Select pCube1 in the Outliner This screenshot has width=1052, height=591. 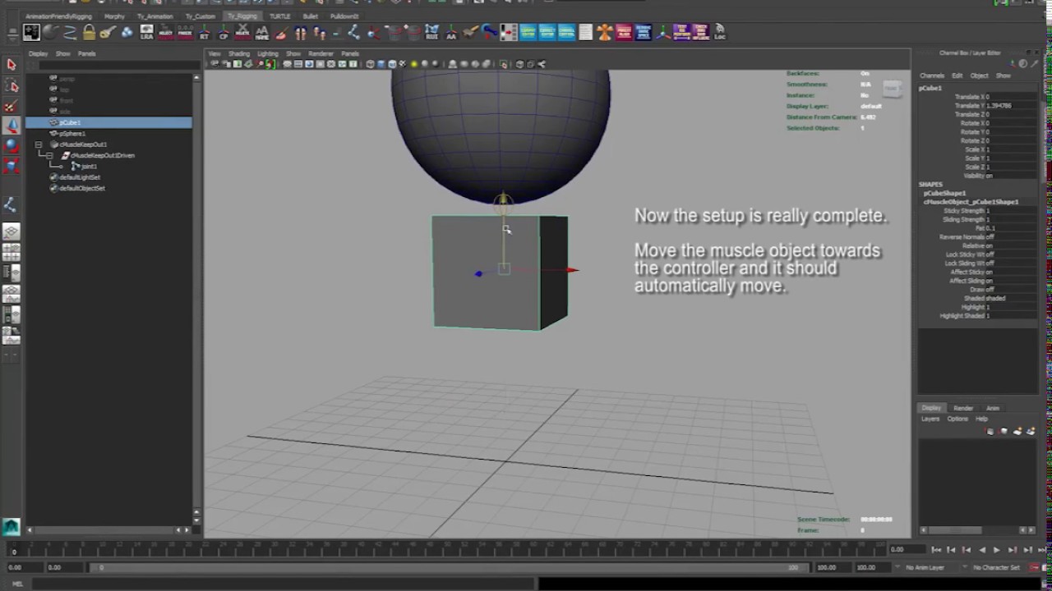point(108,122)
